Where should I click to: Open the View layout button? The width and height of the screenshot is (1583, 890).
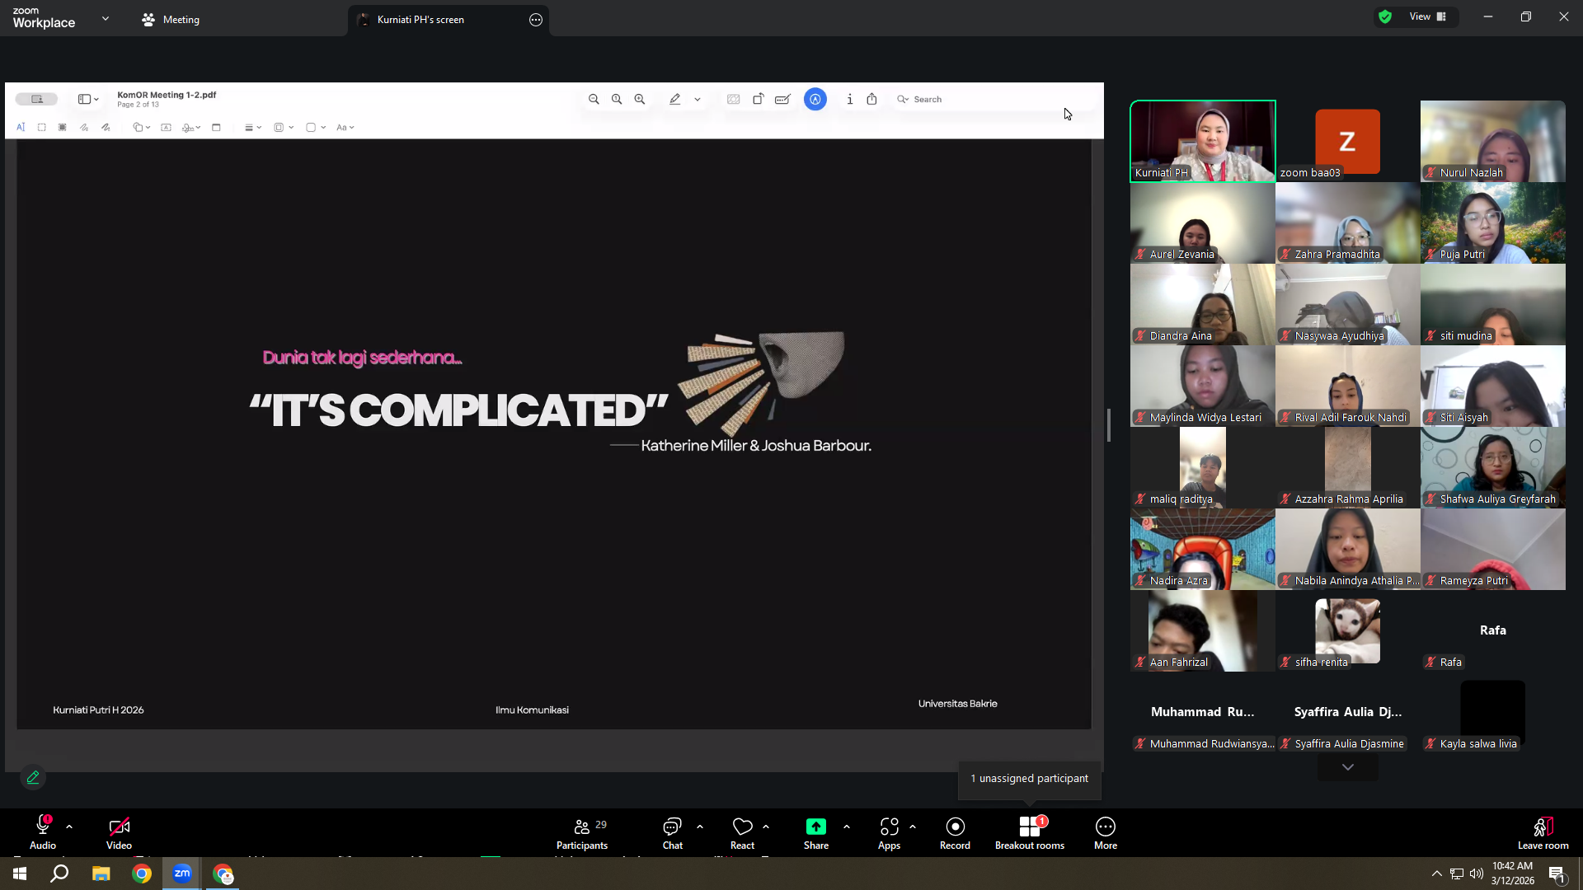tap(1427, 16)
